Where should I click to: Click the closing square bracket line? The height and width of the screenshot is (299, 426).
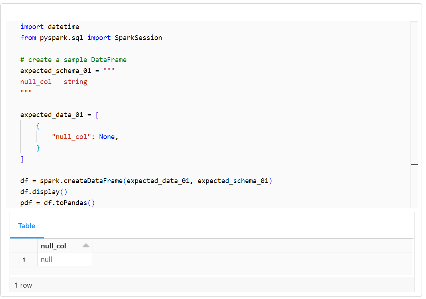click(x=22, y=159)
